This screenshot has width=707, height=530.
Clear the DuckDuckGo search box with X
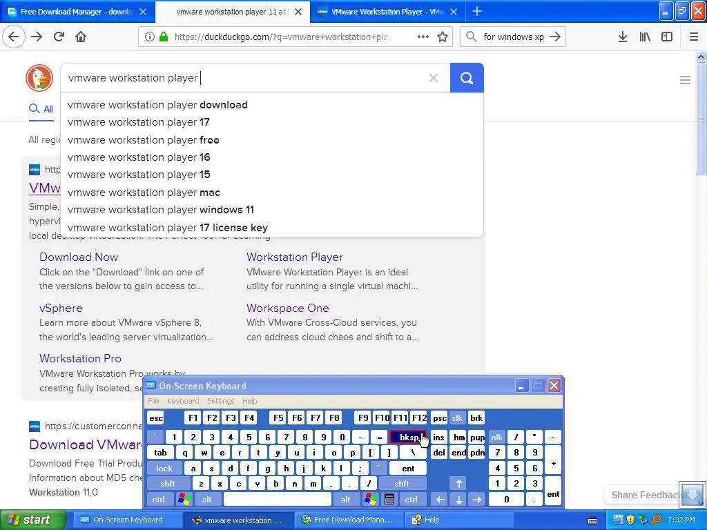434,78
